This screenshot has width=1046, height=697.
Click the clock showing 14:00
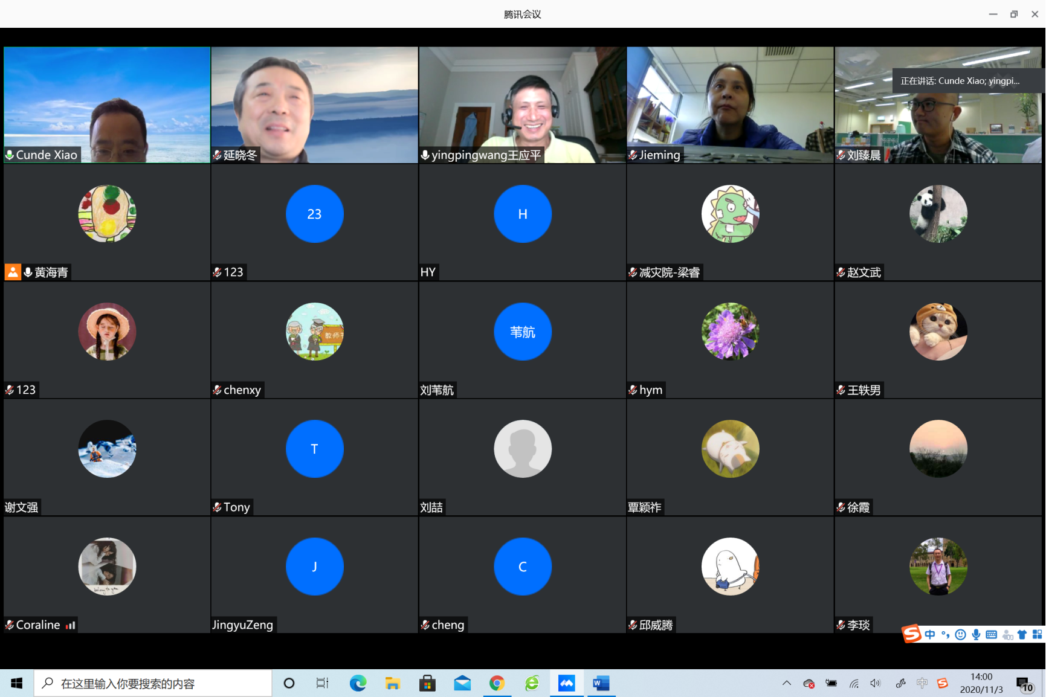981,683
